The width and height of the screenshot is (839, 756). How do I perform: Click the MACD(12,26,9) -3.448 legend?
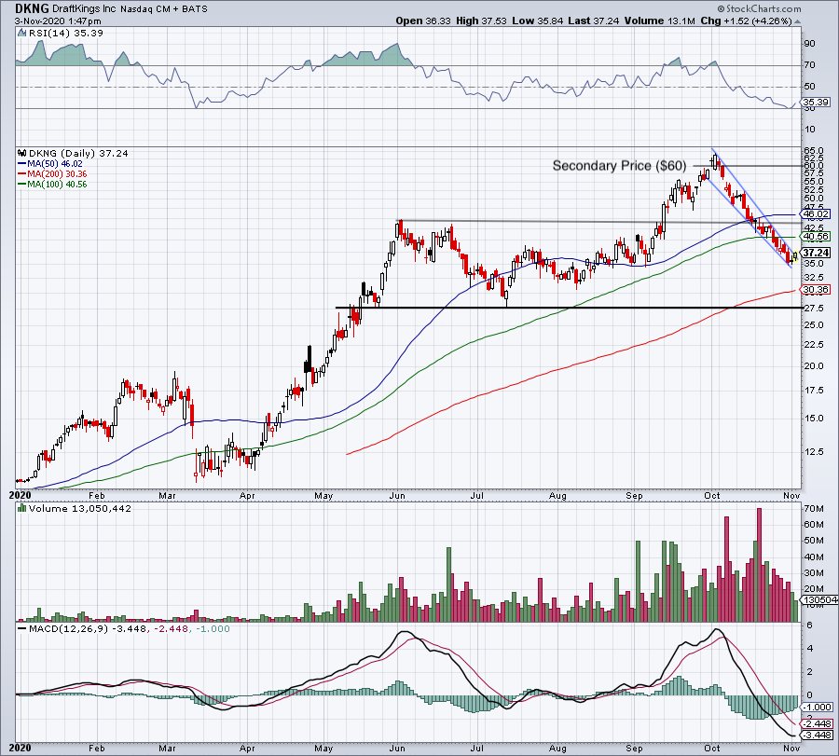[x=88, y=628]
